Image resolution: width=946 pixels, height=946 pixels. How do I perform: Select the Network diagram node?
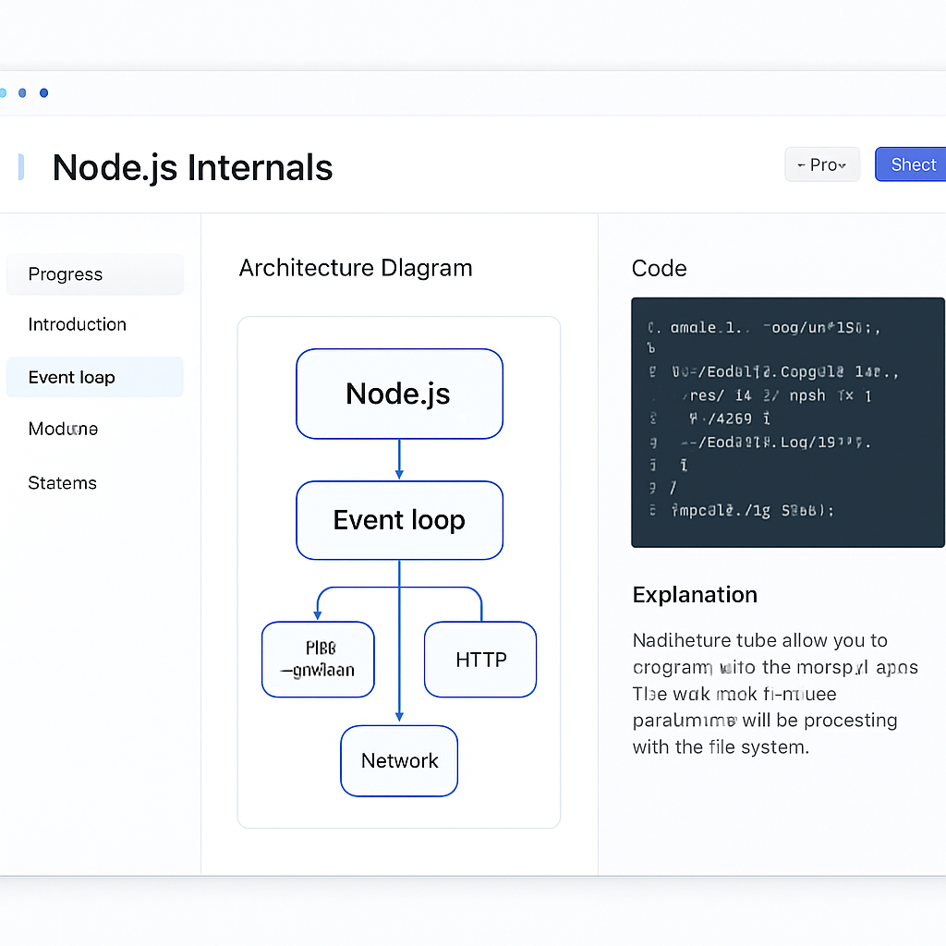(x=399, y=761)
